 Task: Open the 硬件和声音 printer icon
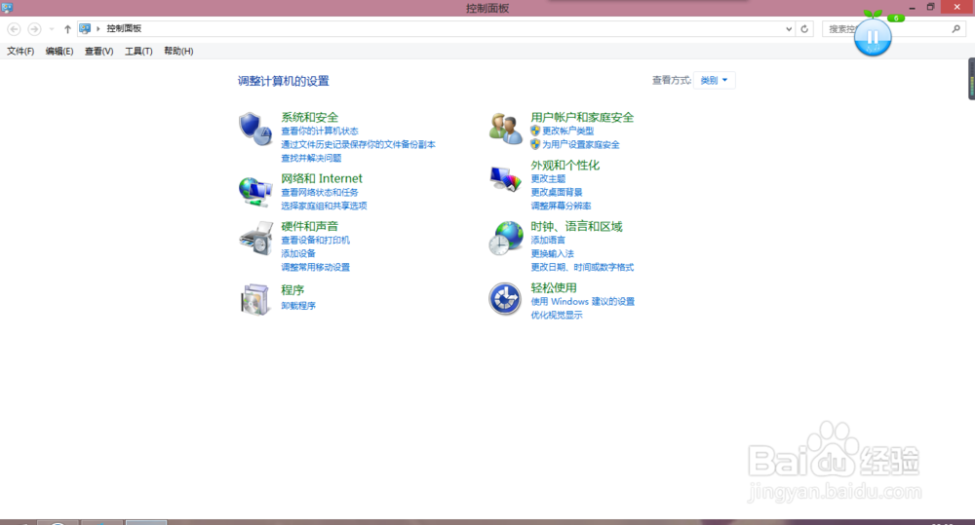[x=255, y=238]
